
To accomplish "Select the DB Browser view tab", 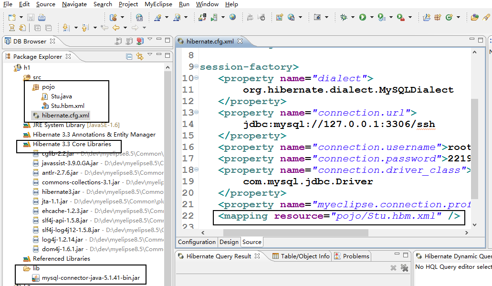I will pyautogui.click(x=30, y=41).
